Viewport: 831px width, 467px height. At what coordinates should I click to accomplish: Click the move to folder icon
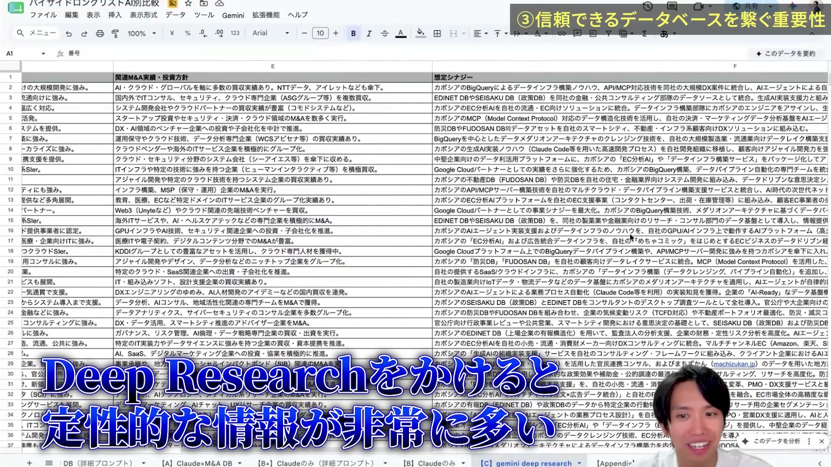pos(203,3)
